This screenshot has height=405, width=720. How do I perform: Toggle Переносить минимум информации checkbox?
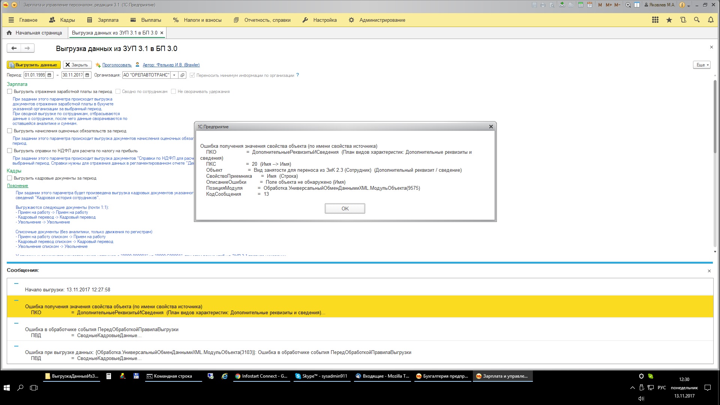pyautogui.click(x=192, y=75)
